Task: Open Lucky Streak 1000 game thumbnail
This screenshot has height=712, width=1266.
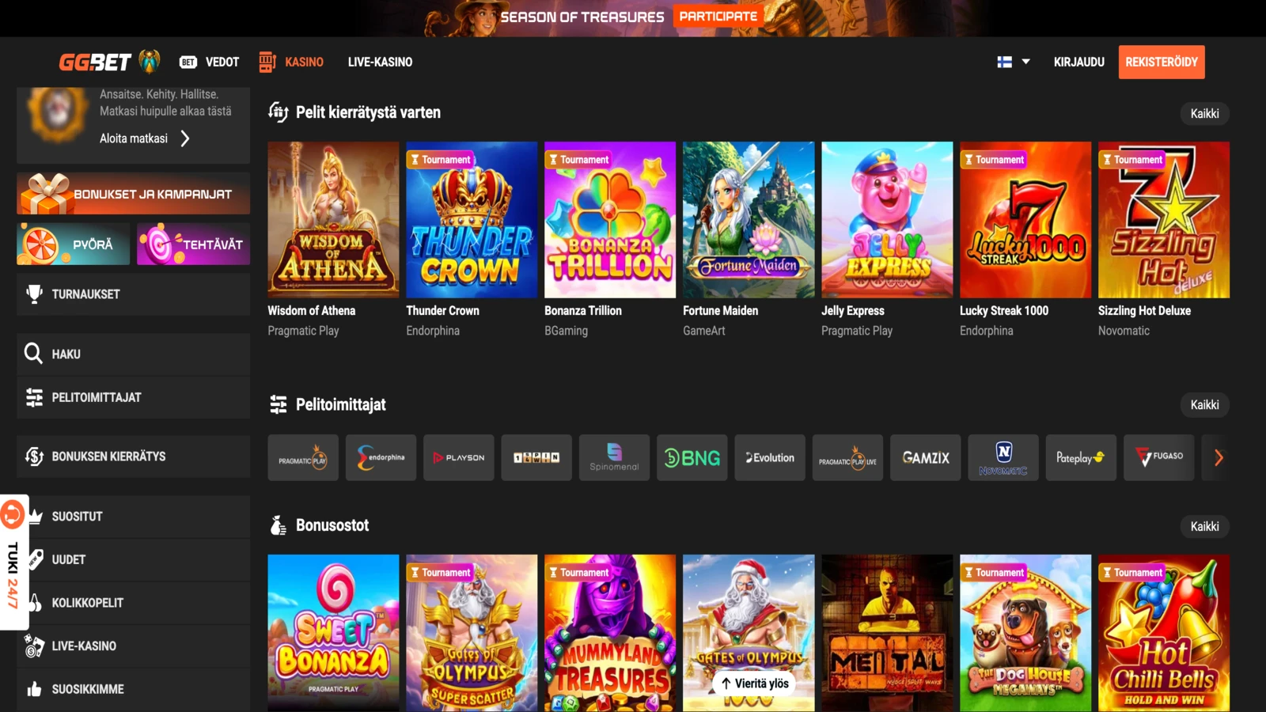Action: pyautogui.click(x=1025, y=220)
